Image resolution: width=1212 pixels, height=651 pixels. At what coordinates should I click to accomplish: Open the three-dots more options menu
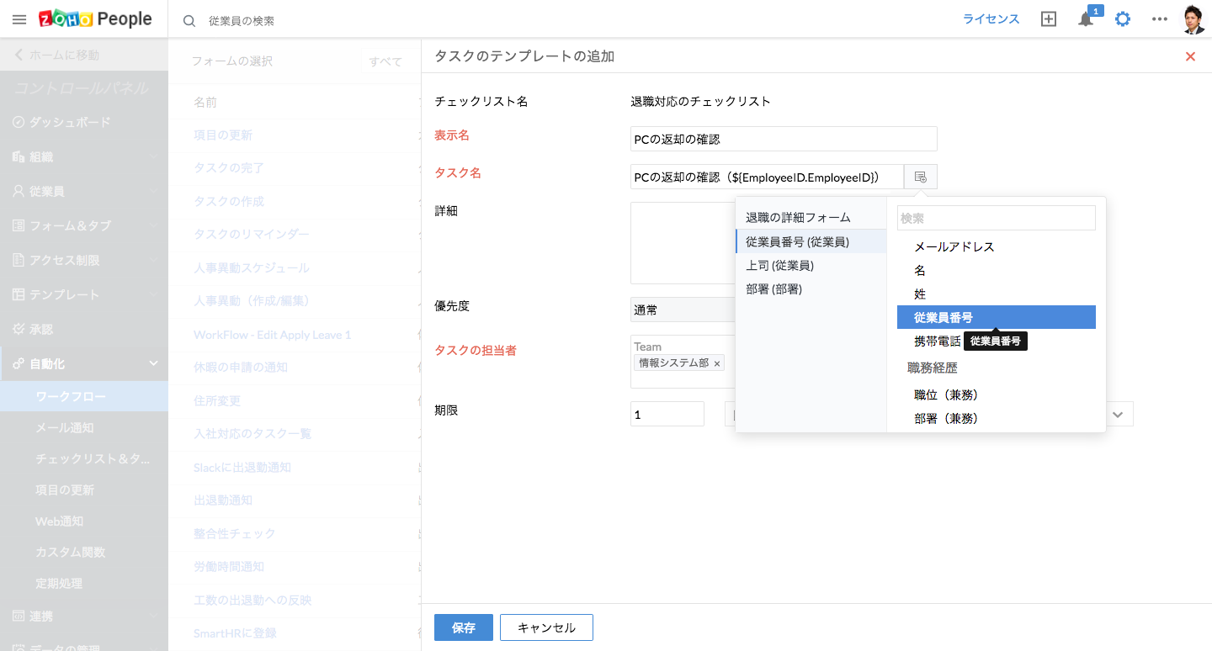point(1160,19)
